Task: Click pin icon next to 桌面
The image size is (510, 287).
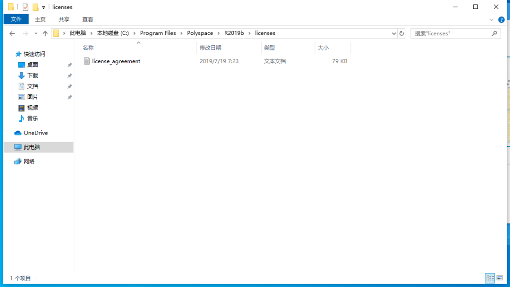Action: (69, 65)
